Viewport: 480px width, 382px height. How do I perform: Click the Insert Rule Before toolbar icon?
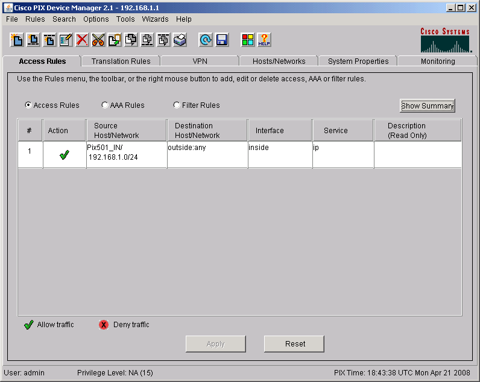point(33,40)
